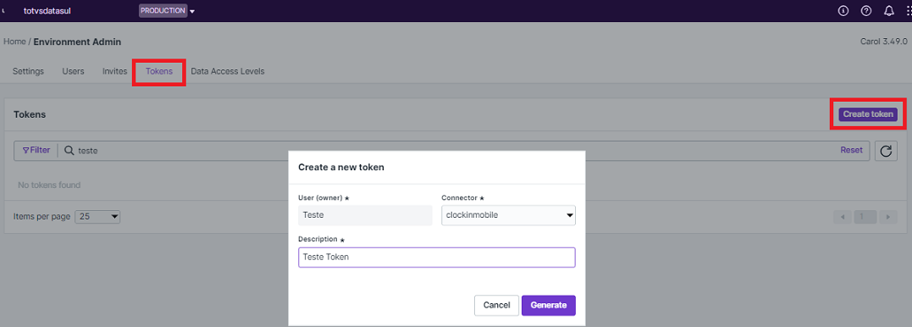Click the Create token button
This screenshot has width=912, height=327.
click(x=868, y=114)
